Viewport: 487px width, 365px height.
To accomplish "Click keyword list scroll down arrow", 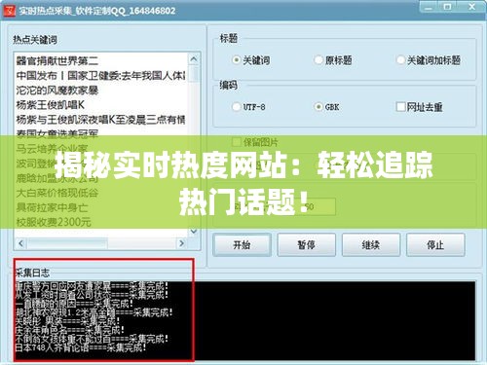I will click(x=194, y=232).
